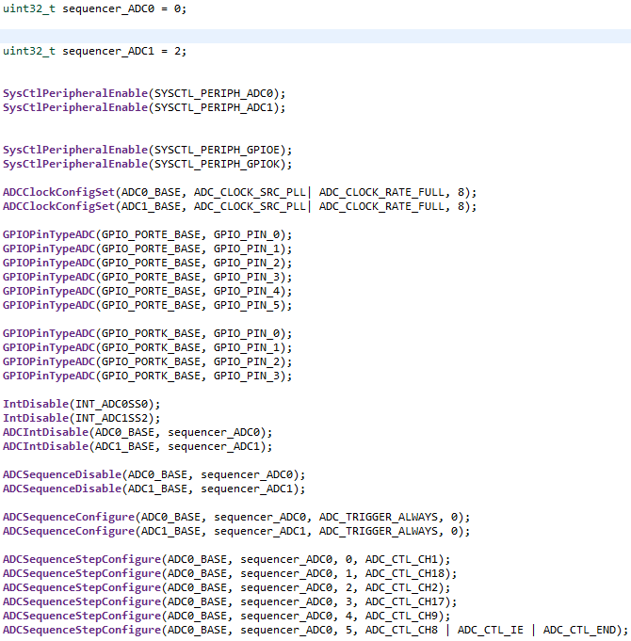Image resolution: width=631 pixels, height=641 pixels.
Task: Click SysCtlPeripheralEnable for SYSCTL_PERIPH_ADC1
Action: 144,107
